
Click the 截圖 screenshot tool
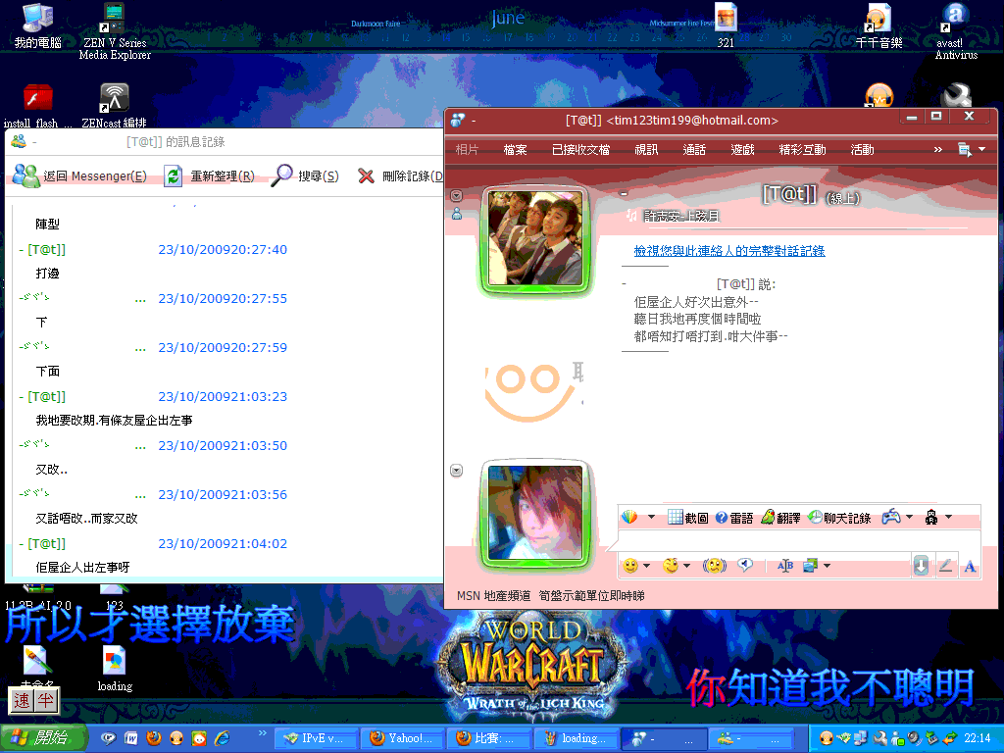687,518
